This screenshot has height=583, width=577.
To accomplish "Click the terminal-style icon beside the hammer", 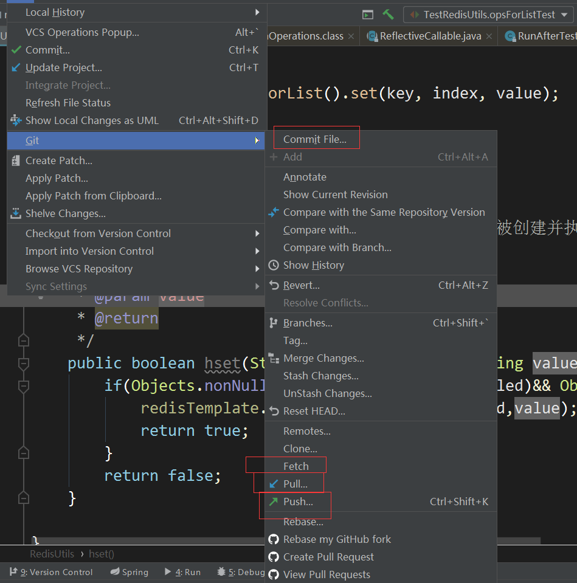I will tap(368, 15).
